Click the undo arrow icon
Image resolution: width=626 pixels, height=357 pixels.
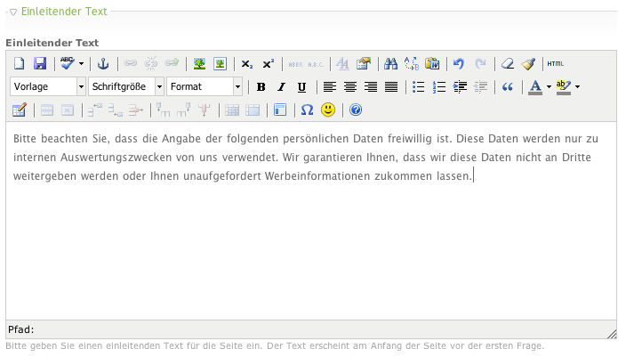pos(459,64)
